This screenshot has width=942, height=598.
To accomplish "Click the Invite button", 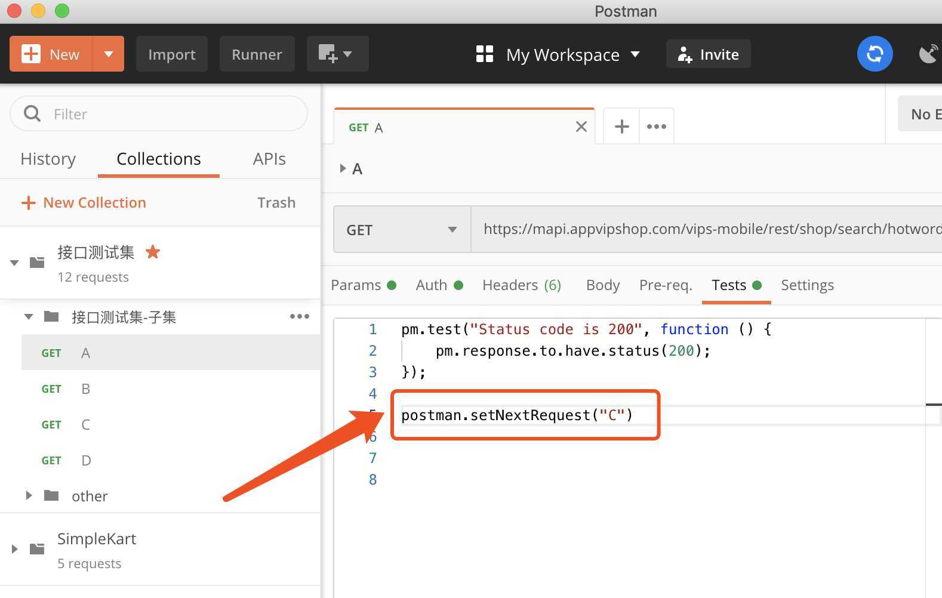I will coord(708,54).
